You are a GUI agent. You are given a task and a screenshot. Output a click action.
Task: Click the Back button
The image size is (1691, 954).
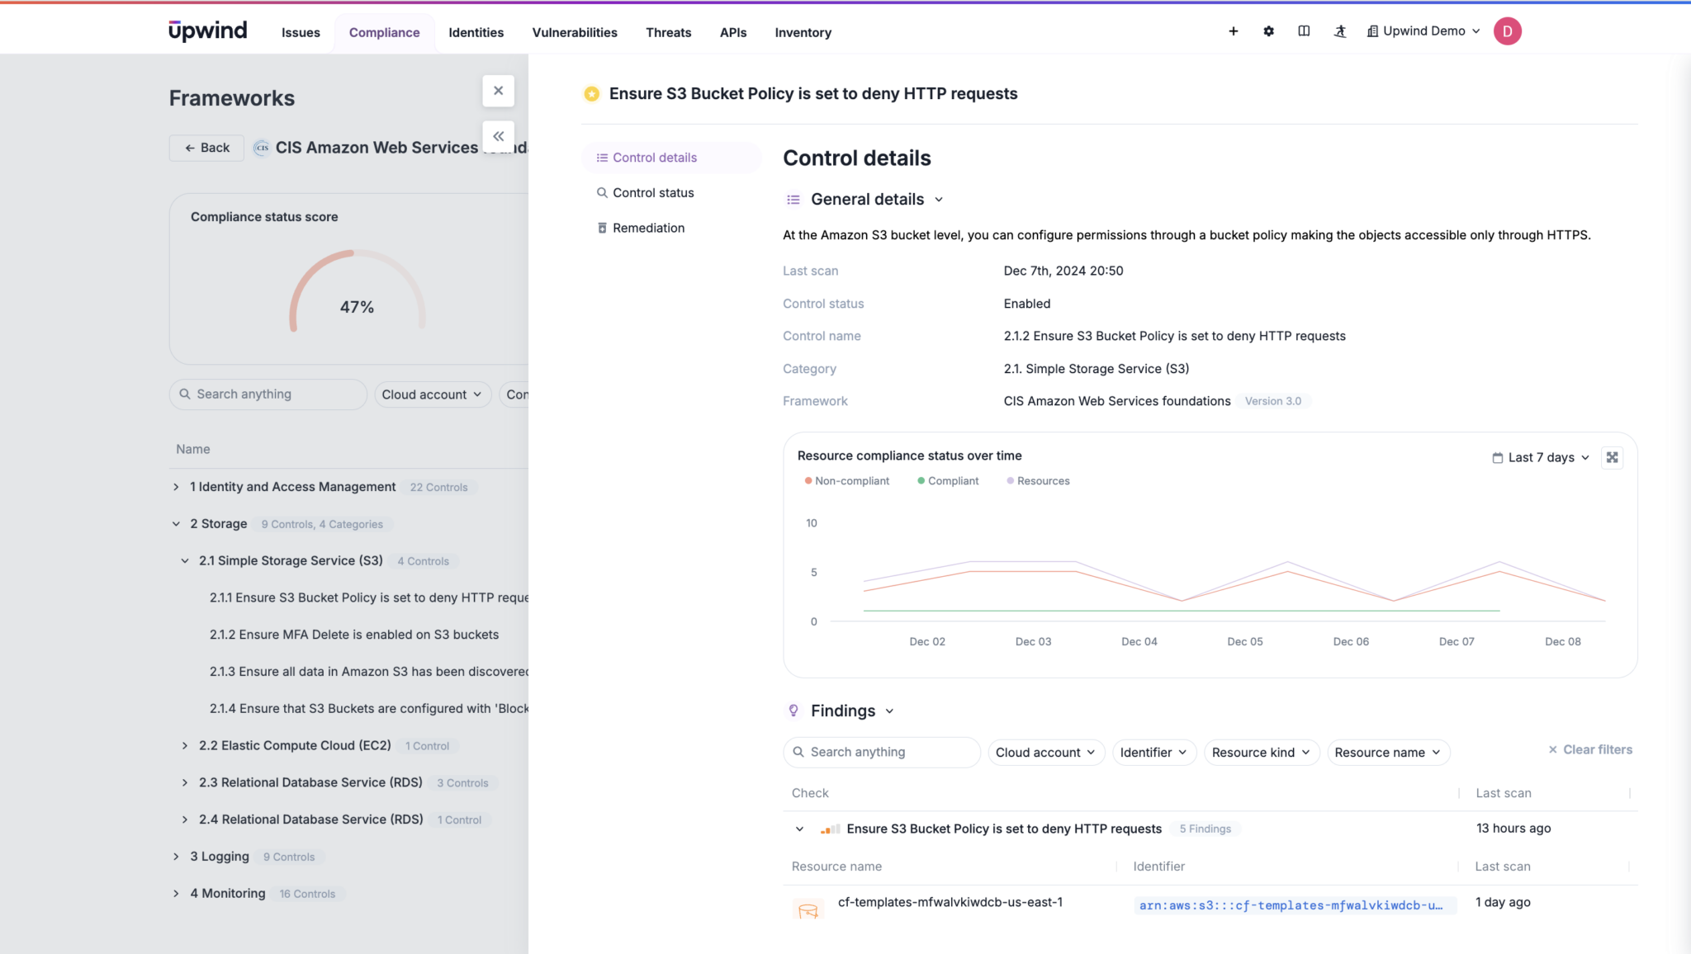click(x=206, y=148)
